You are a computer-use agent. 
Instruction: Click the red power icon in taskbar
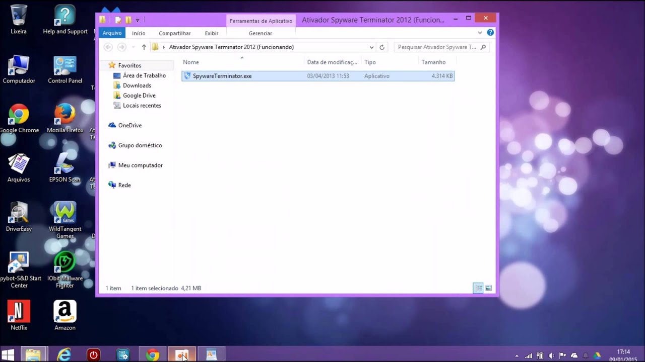point(93,355)
